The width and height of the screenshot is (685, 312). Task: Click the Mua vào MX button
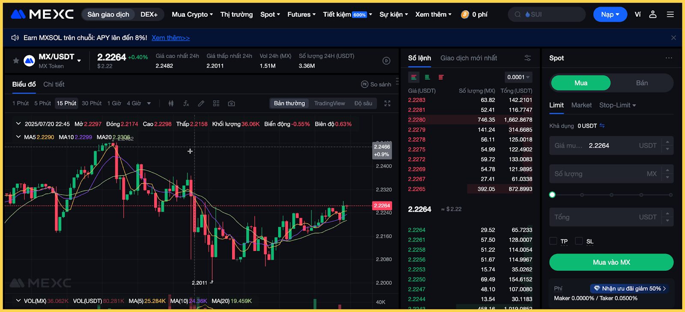pyautogui.click(x=611, y=262)
